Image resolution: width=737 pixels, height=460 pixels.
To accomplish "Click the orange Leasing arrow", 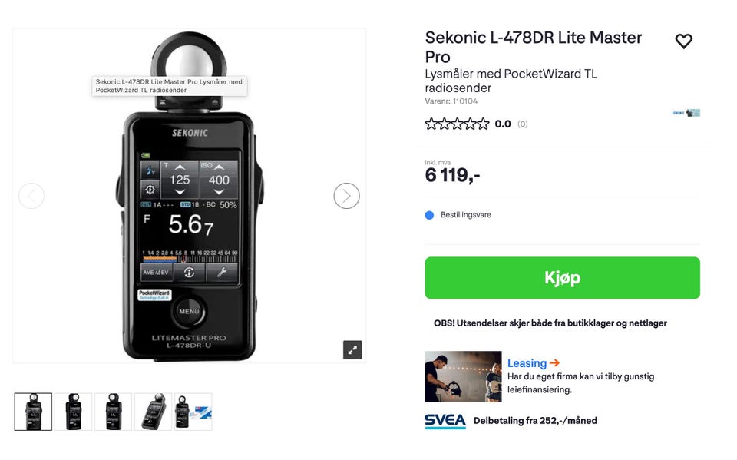I will pyautogui.click(x=554, y=363).
